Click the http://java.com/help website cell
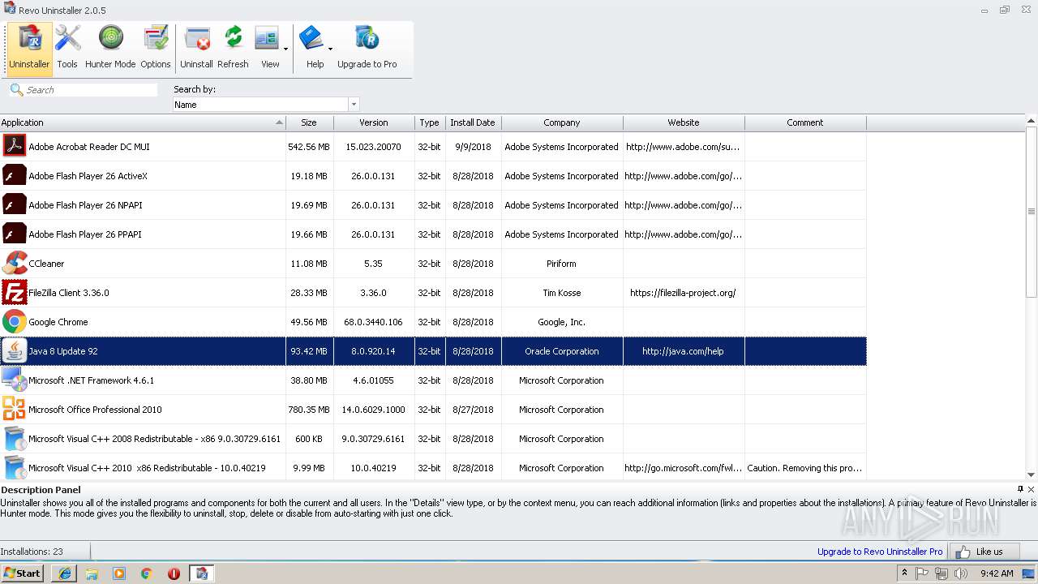Image resolution: width=1038 pixels, height=584 pixels. 684,351
